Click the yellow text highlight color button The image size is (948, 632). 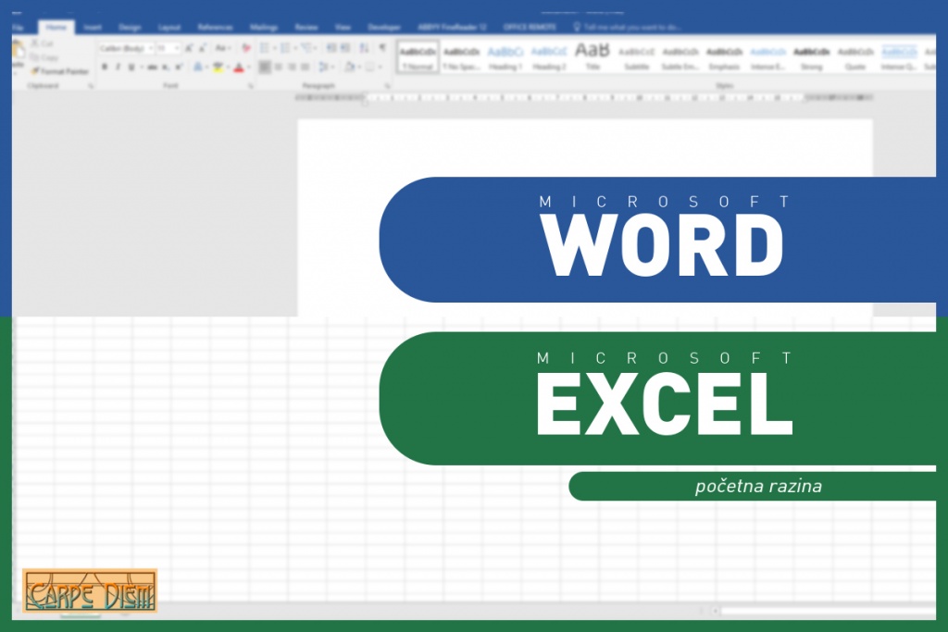tap(218, 68)
